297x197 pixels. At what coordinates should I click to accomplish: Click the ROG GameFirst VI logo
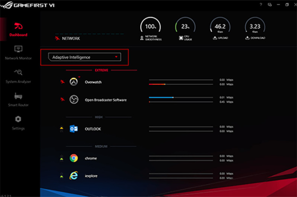point(27,5)
